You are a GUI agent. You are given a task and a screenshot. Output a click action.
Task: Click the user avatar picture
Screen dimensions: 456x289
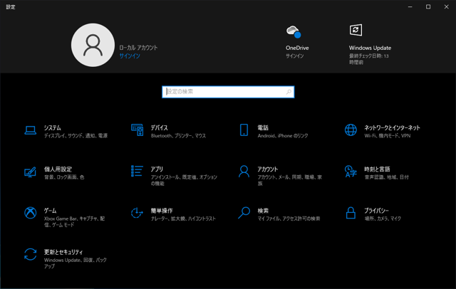tap(93, 45)
